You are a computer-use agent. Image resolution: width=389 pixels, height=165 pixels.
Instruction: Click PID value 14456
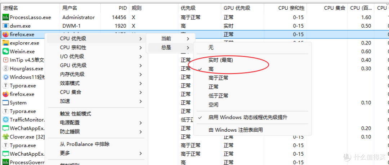119,17
